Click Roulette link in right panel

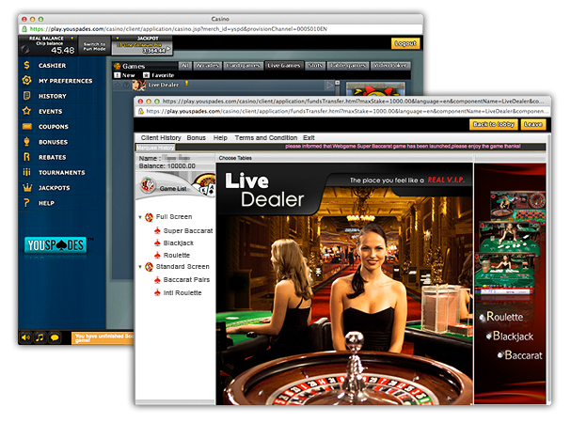click(x=504, y=317)
